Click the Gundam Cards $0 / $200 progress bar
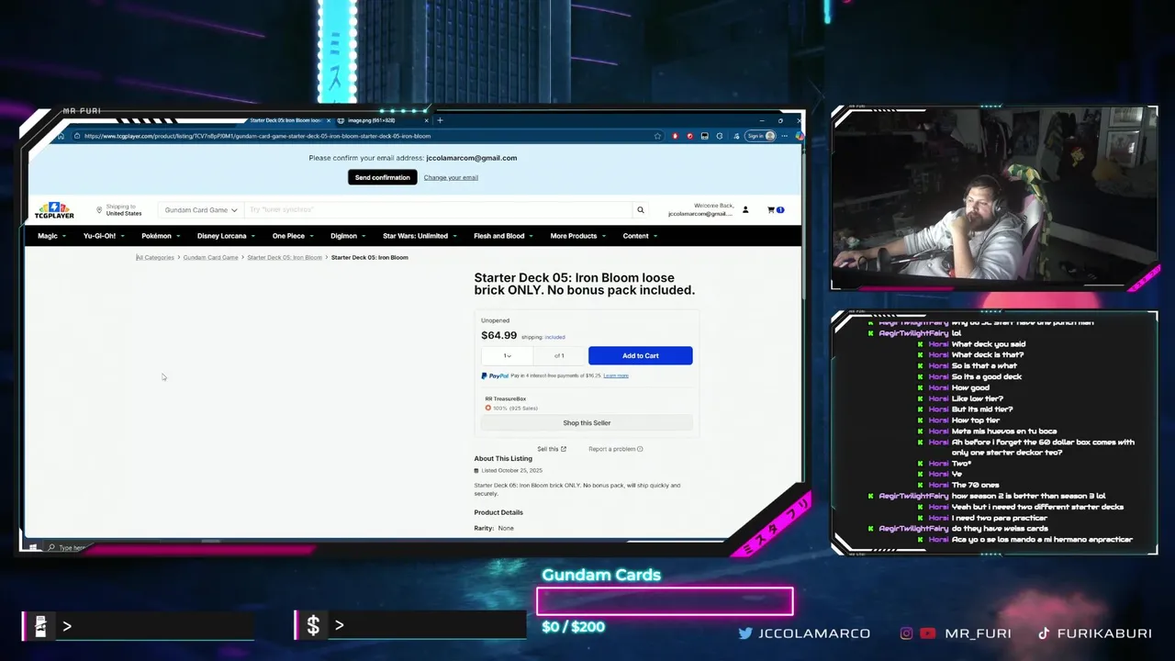 pos(665,601)
